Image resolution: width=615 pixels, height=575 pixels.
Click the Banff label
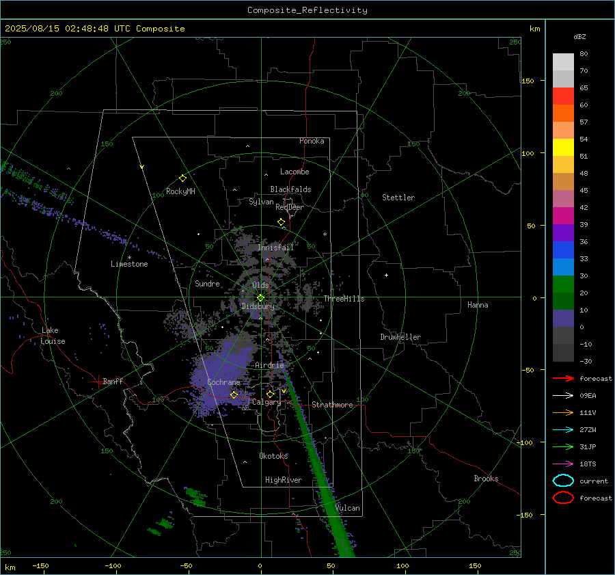[x=113, y=382]
